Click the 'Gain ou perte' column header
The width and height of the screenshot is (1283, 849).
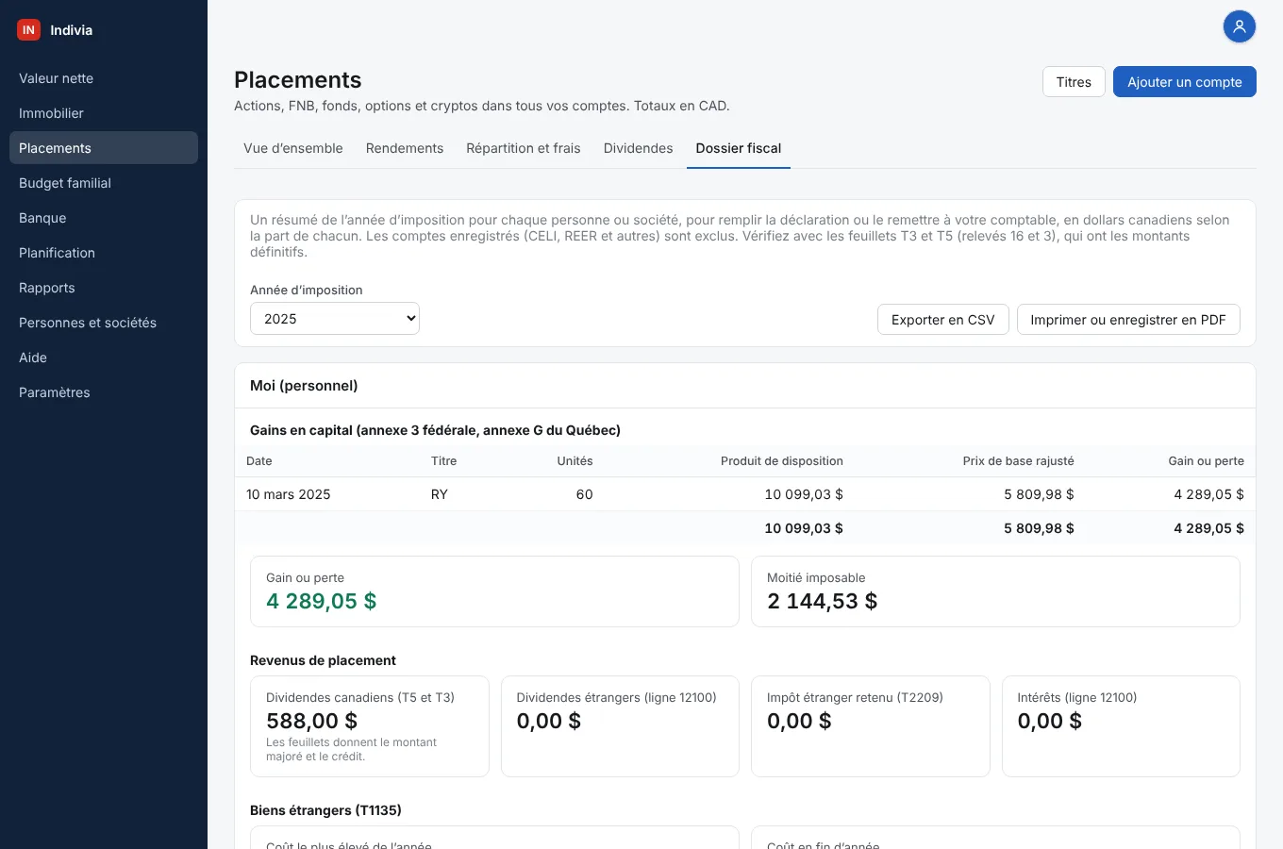(x=1206, y=461)
